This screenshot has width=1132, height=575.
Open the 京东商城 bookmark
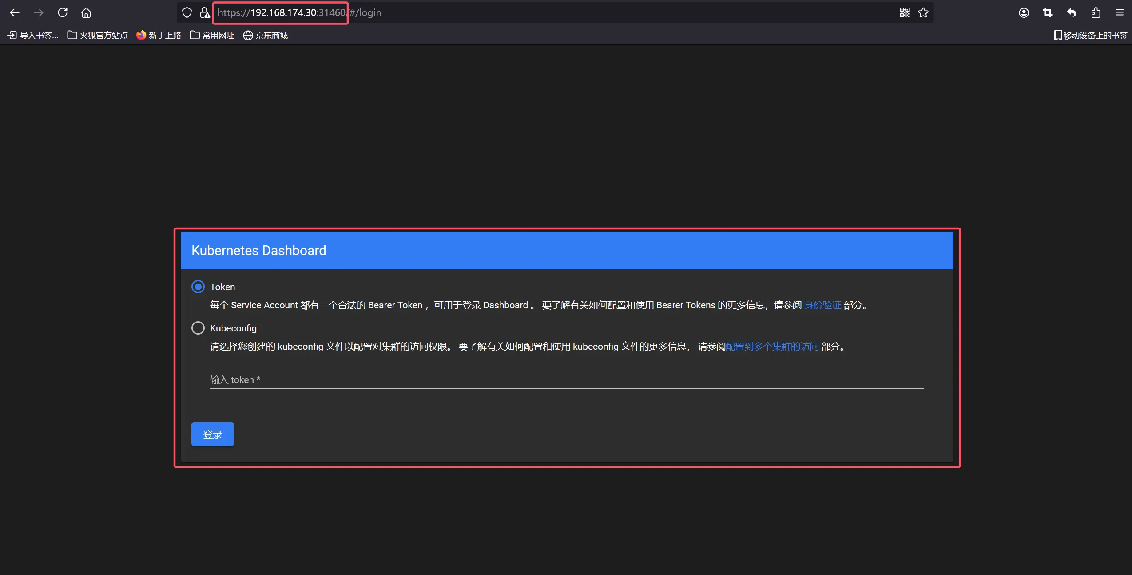pyautogui.click(x=265, y=35)
